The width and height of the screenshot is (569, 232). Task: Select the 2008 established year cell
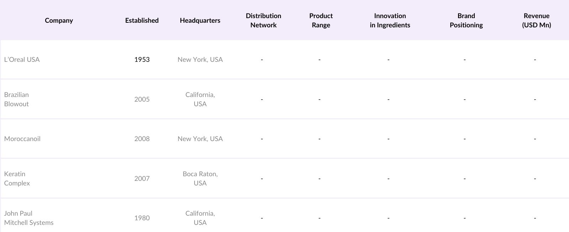(x=142, y=139)
